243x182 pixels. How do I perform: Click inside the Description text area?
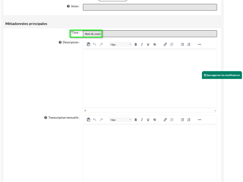point(150,78)
